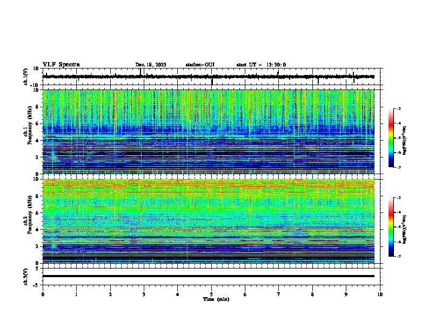Click time axis tick label "2"
428x330 pixels.
(110, 294)
